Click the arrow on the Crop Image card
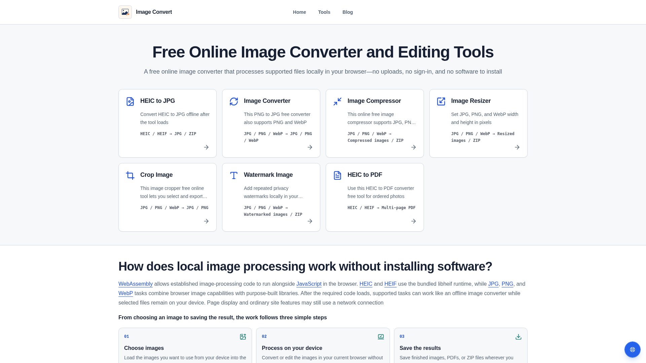Image resolution: width=646 pixels, height=363 pixels. click(x=206, y=221)
